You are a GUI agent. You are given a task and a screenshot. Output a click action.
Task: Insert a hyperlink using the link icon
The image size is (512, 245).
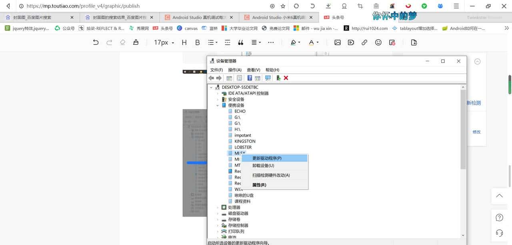(x=364, y=42)
